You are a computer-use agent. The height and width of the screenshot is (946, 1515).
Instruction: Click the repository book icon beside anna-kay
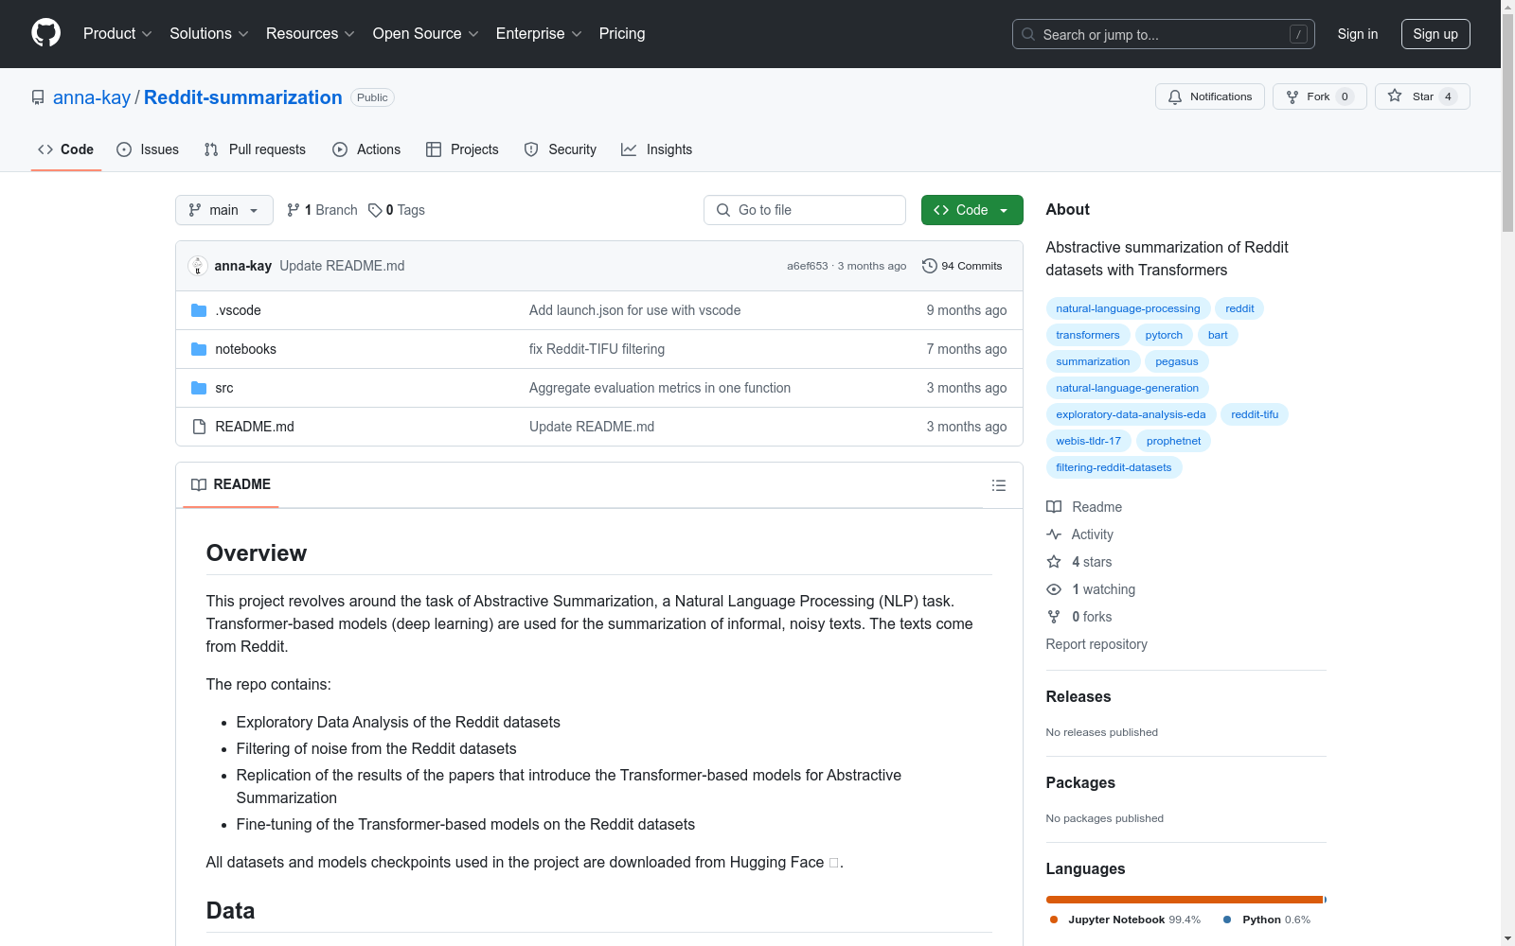38,97
